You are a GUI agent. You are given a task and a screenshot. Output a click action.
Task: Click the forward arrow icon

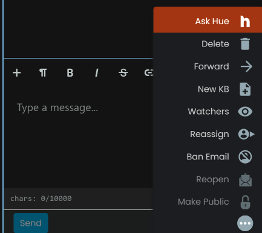click(246, 66)
